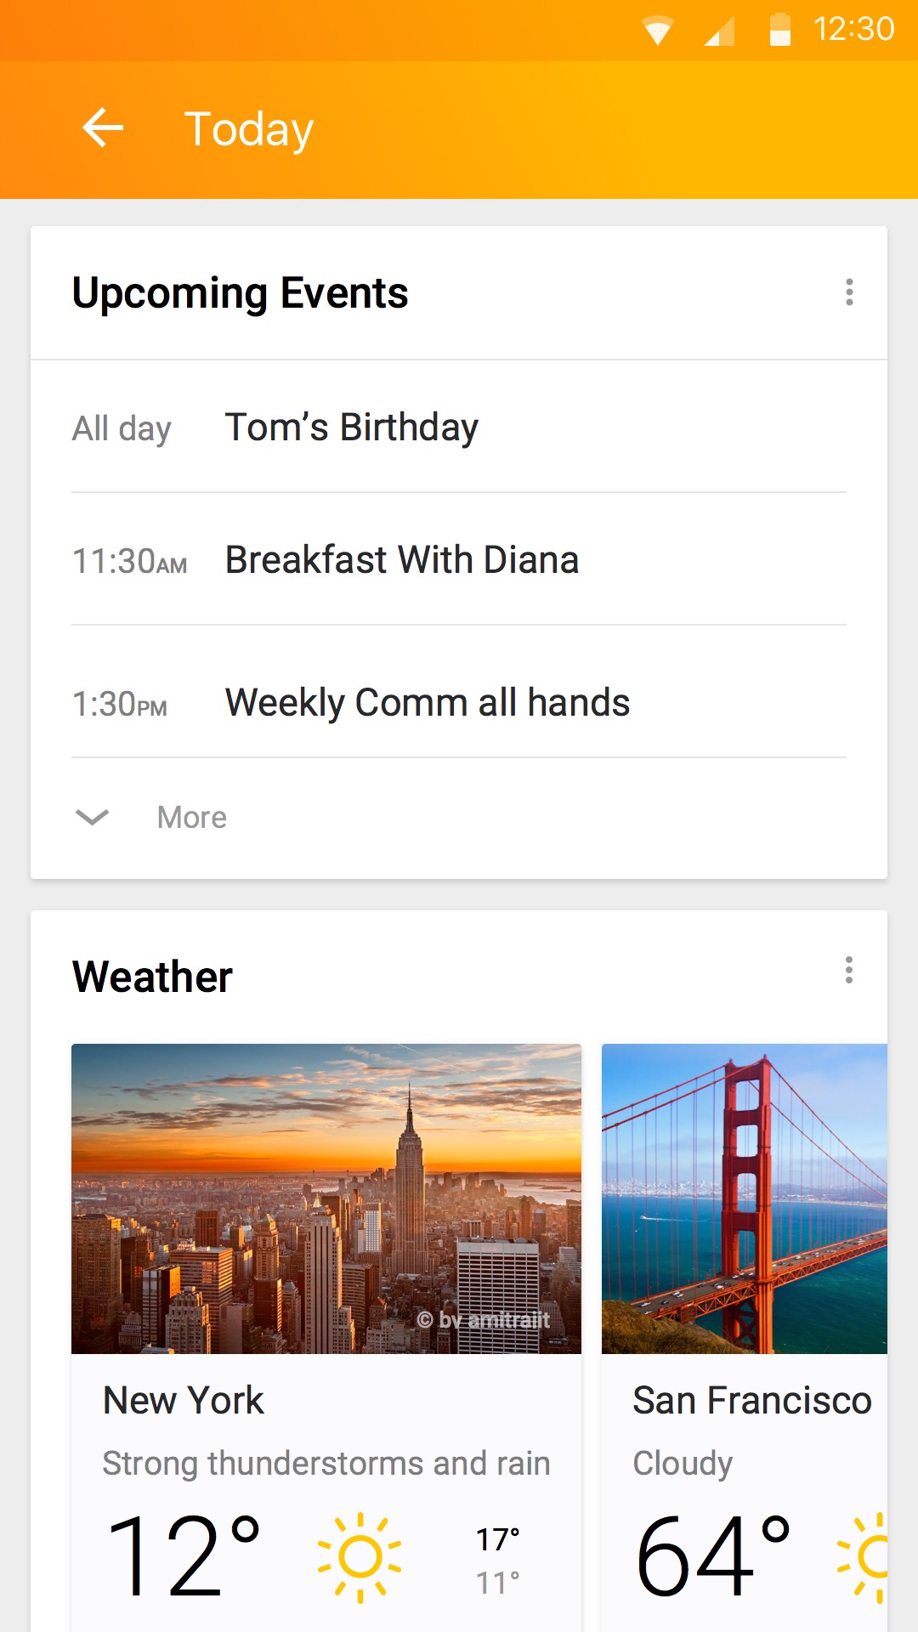Screen dimensions: 918x1632
Task: Tap the 12:30 status bar clock
Action: click(x=853, y=30)
